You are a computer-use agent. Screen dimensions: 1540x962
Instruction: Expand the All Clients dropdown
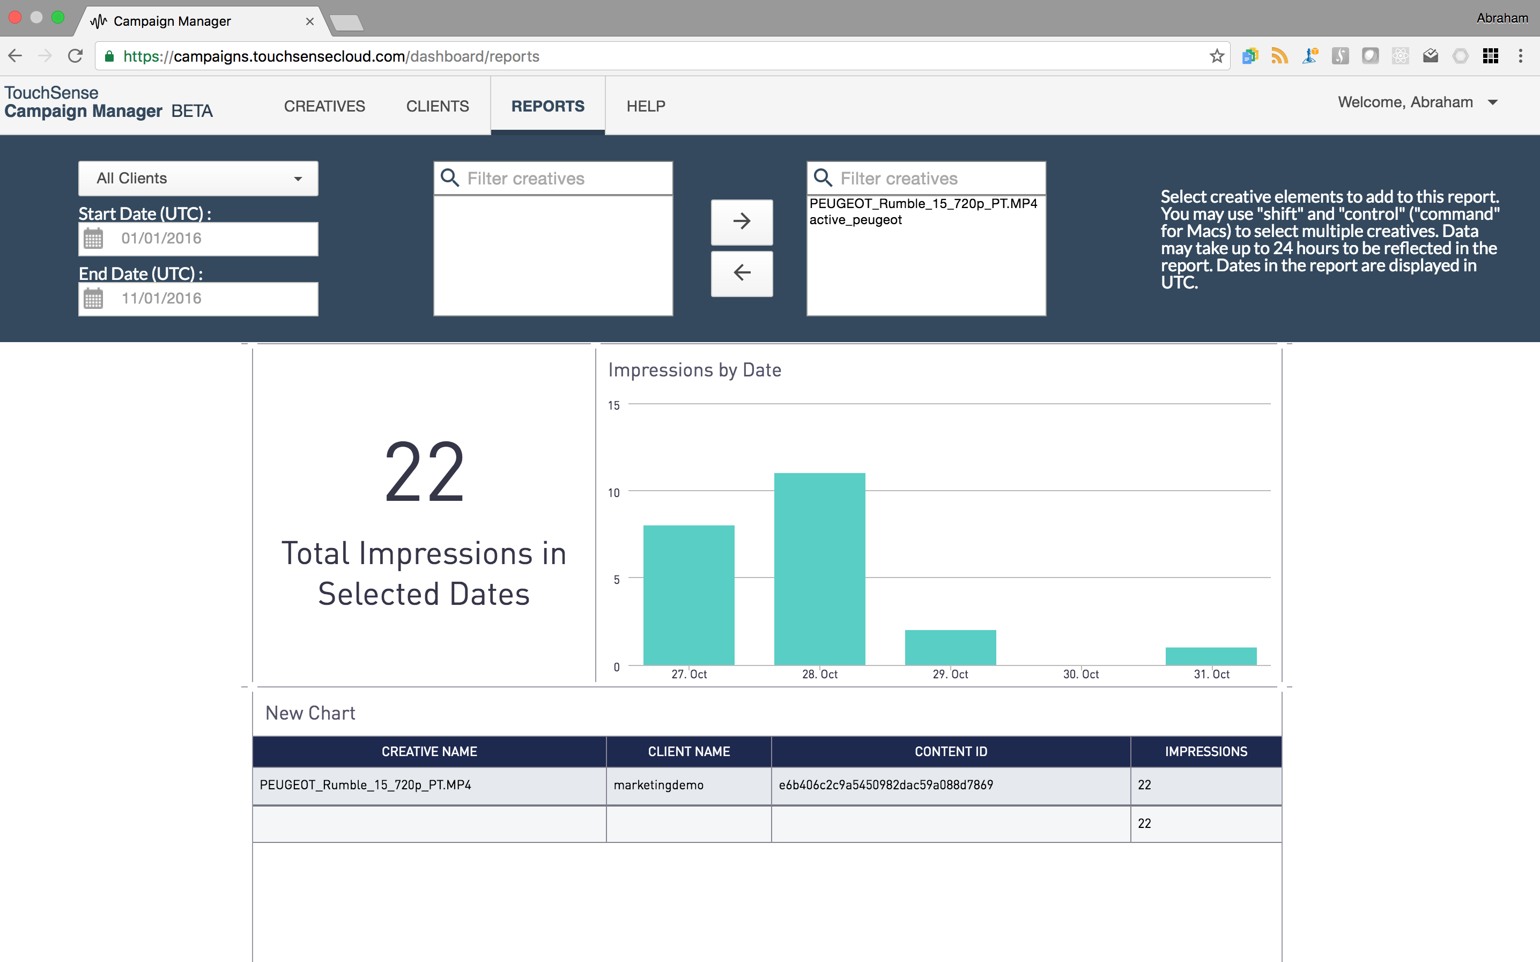coord(198,179)
